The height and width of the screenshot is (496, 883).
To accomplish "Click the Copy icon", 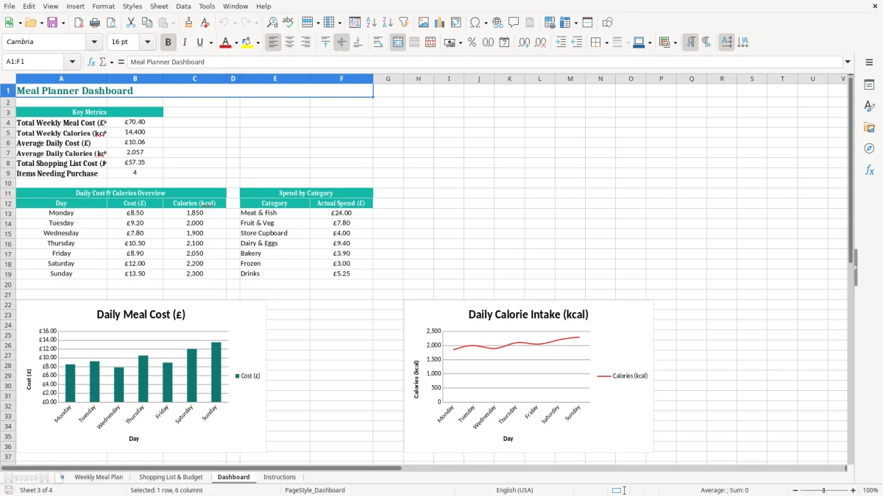I will (147, 23).
